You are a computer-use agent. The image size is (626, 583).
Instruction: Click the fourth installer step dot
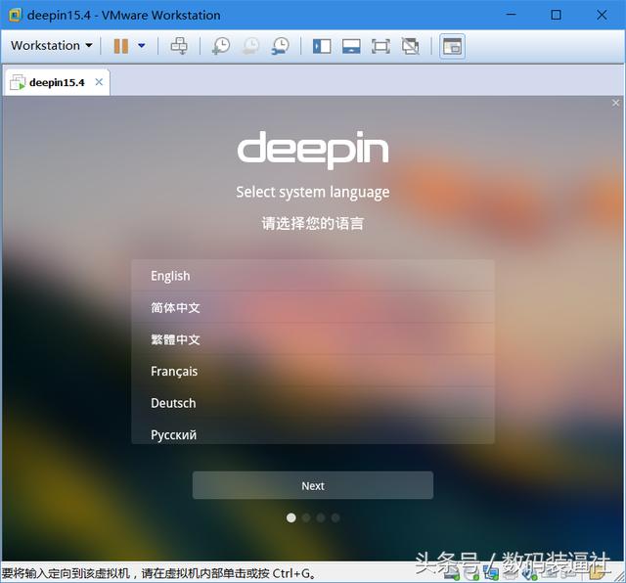point(335,517)
